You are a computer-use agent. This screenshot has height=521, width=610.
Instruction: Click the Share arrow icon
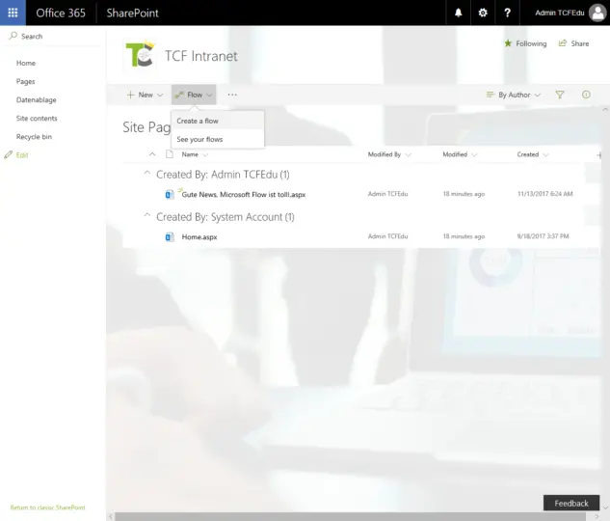pos(563,43)
